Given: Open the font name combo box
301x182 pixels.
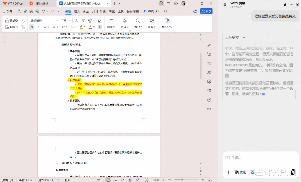Looking at the screenshot, I should tap(44, 21).
